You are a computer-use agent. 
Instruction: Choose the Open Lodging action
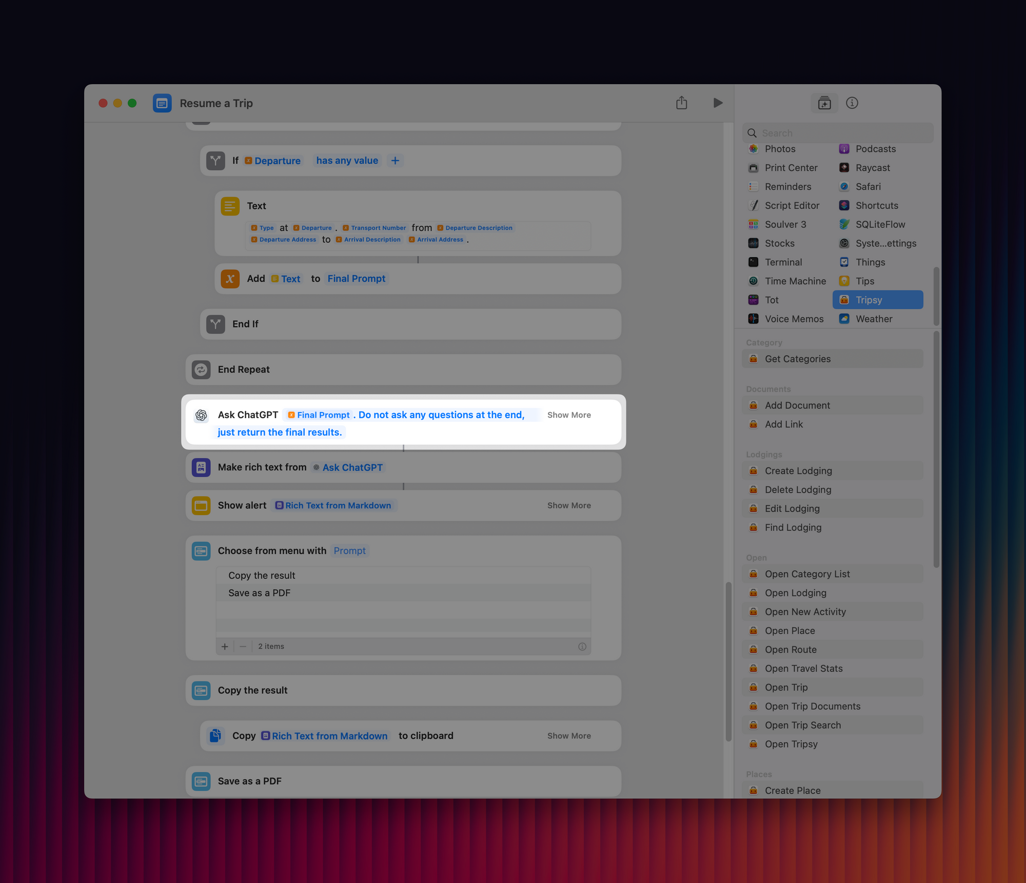point(832,593)
